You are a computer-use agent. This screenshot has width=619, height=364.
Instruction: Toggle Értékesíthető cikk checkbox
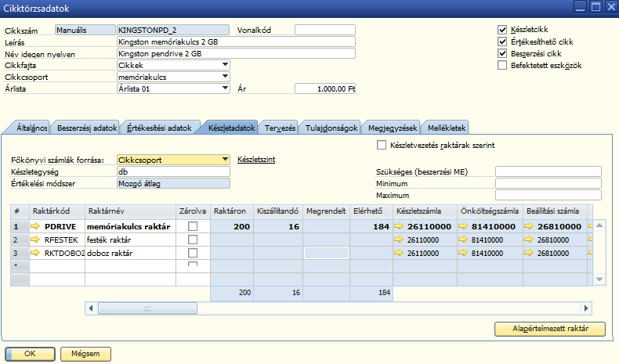pyautogui.click(x=502, y=41)
